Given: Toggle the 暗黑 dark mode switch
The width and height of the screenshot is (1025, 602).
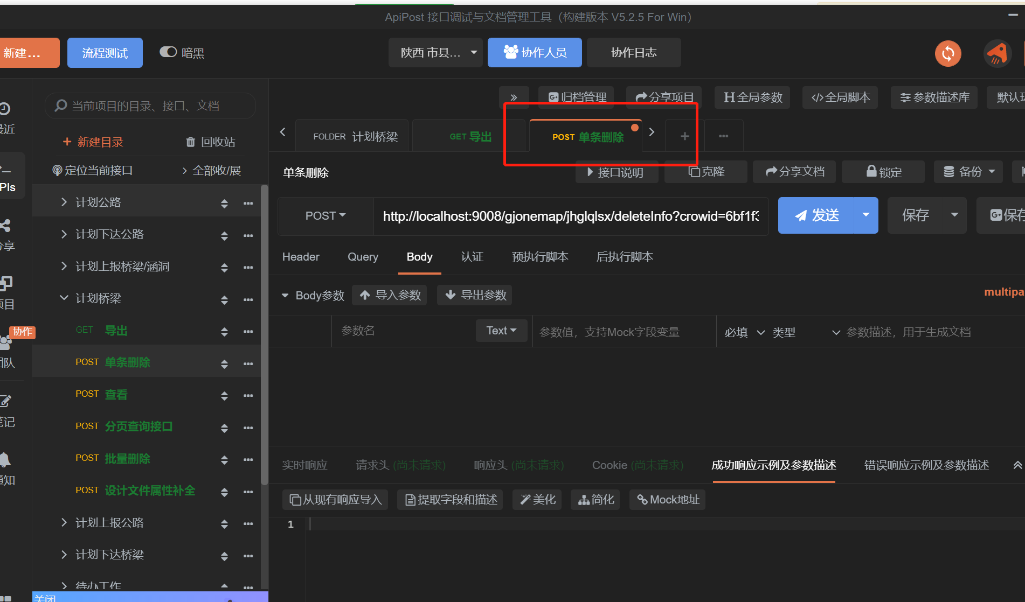Looking at the screenshot, I should point(168,52).
